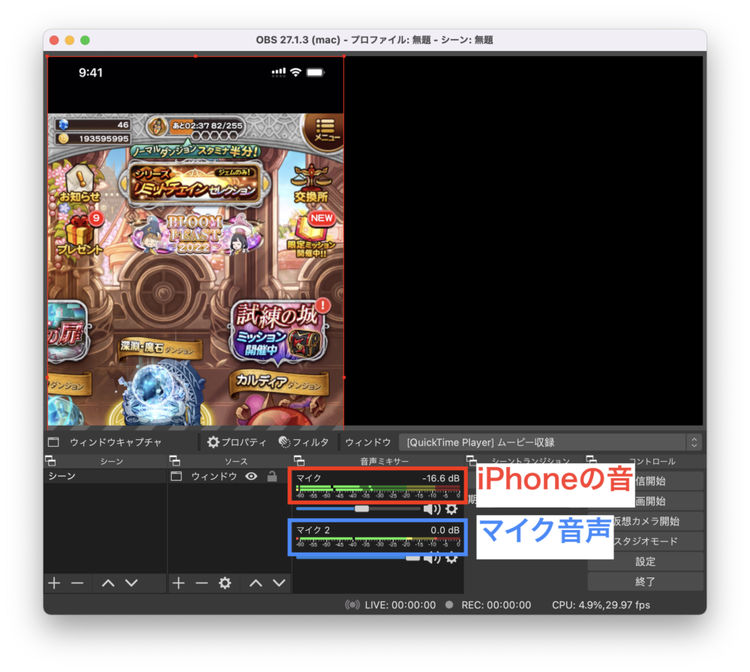Remove the selected scene with the minus button
750x672 pixels.
[77, 583]
